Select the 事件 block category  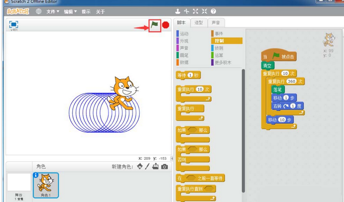pos(219,34)
